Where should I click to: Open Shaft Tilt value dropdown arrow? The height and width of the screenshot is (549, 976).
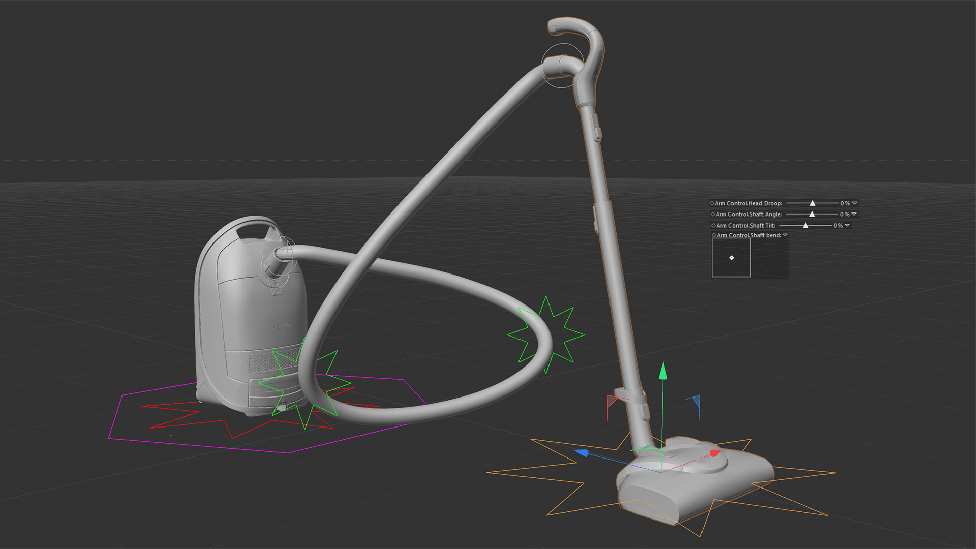(847, 226)
